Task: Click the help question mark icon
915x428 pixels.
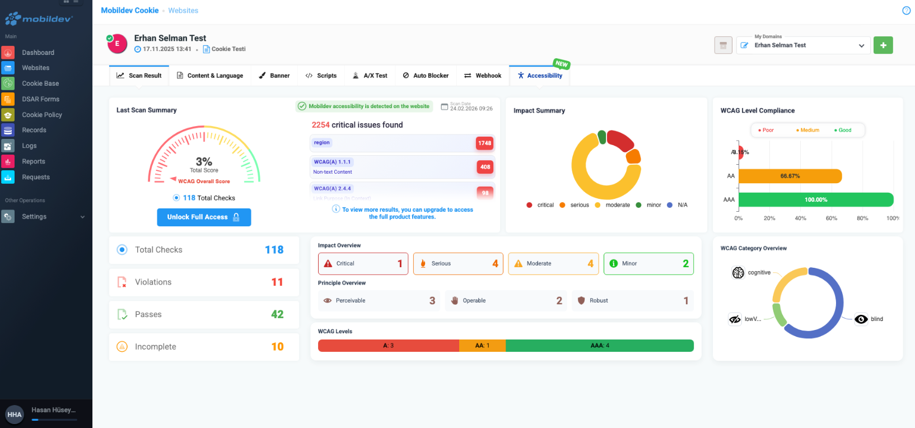Action: [906, 11]
